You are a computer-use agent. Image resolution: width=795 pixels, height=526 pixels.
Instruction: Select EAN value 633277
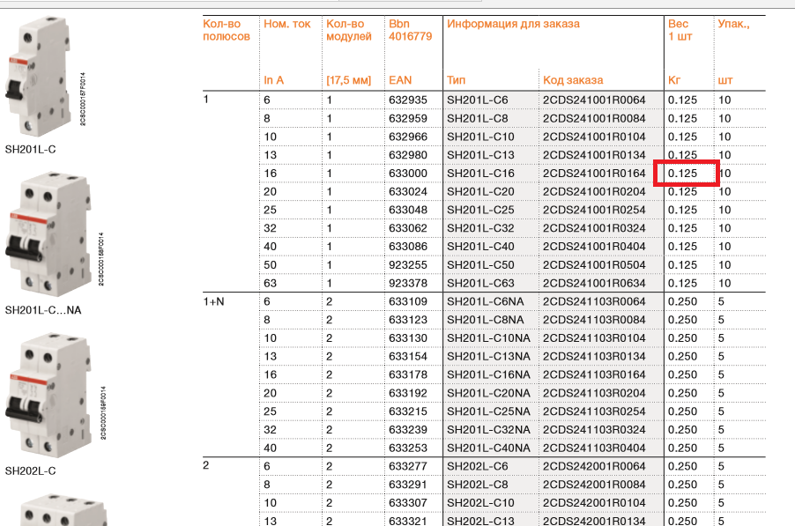point(408,466)
